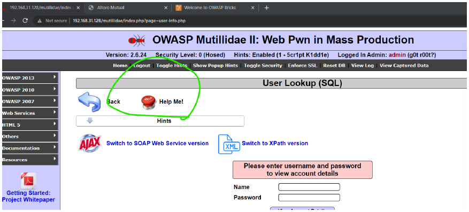Click the Not secure warning icon
Image resolution: width=469 pixels, height=212 pixels.
pyautogui.click(x=39, y=21)
